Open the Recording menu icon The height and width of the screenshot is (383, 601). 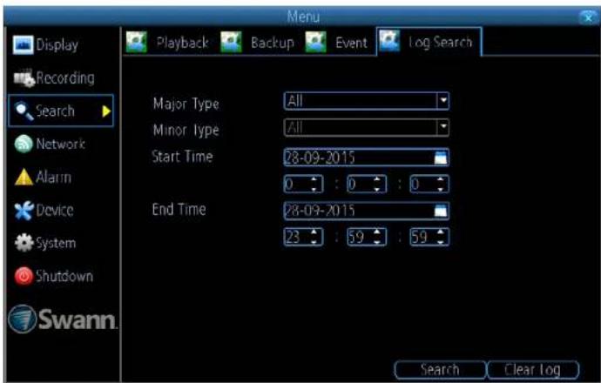coord(24,78)
